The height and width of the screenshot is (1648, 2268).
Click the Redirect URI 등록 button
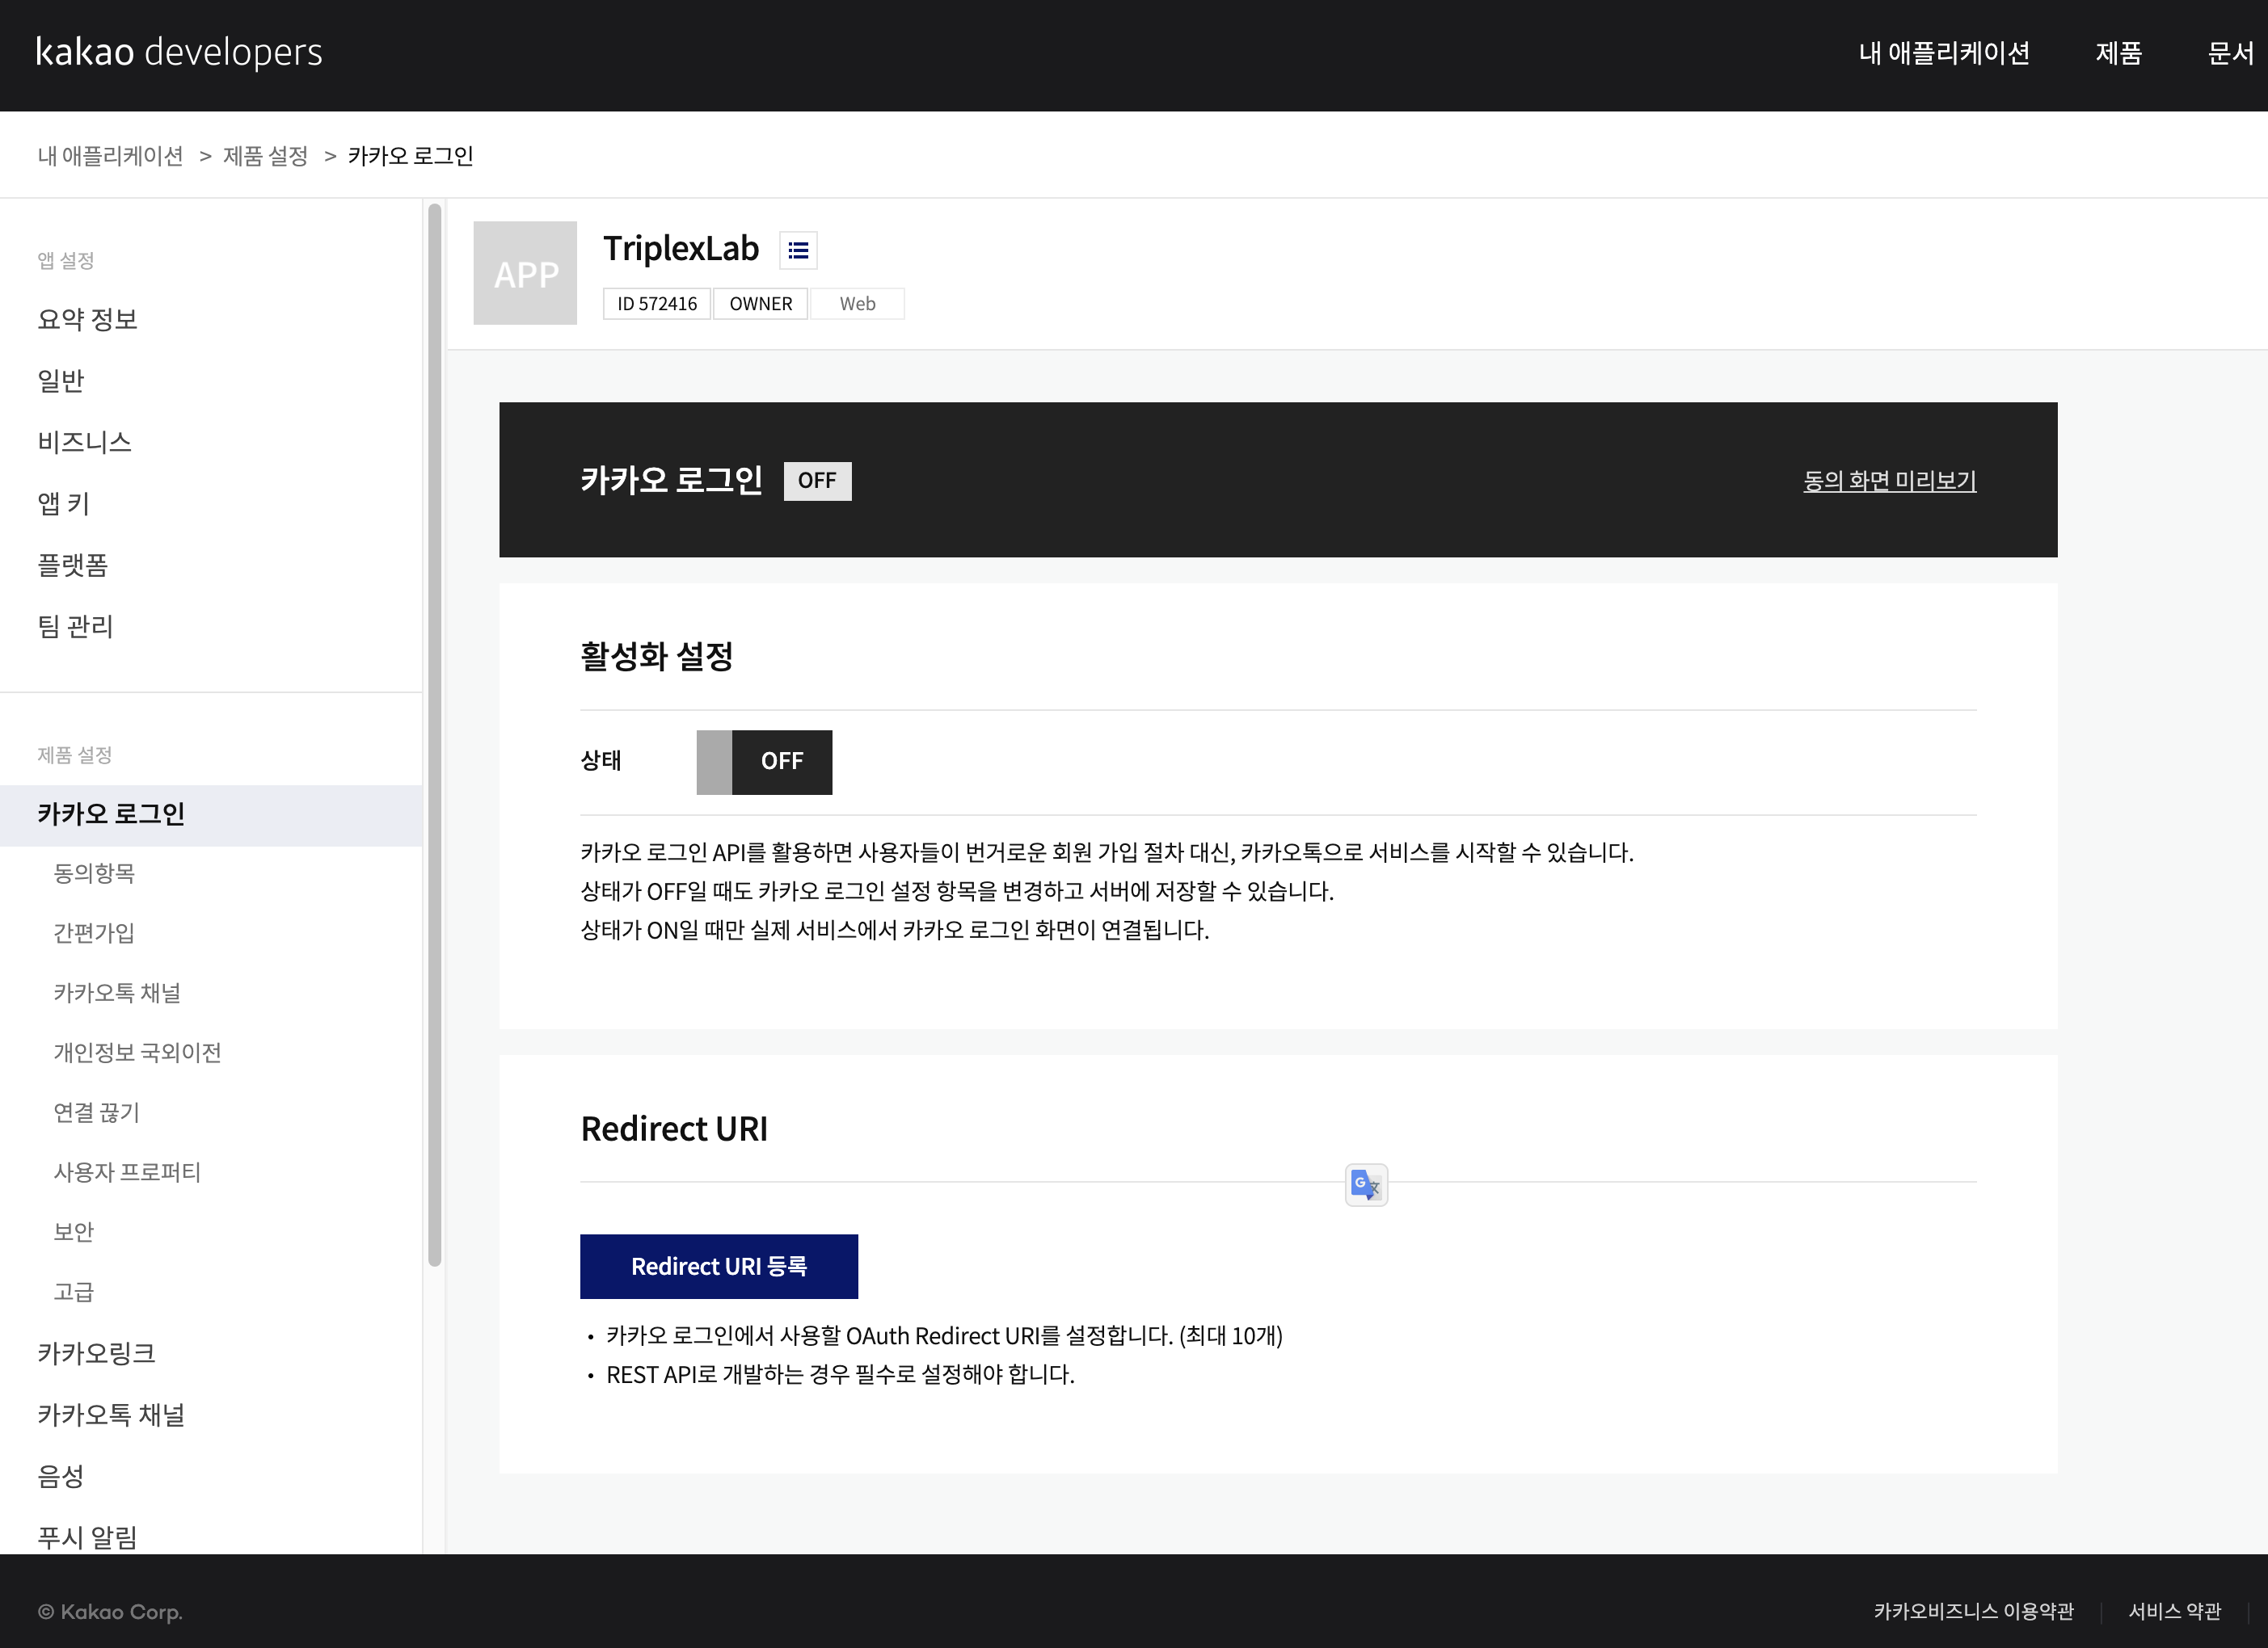(x=718, y=1266)
